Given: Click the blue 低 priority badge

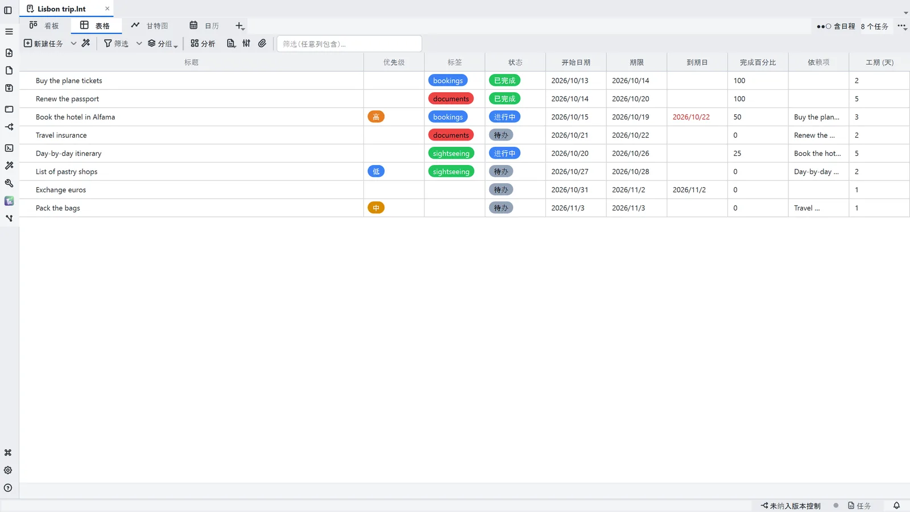Looking at the screenshot, I should tap(376, 171).
